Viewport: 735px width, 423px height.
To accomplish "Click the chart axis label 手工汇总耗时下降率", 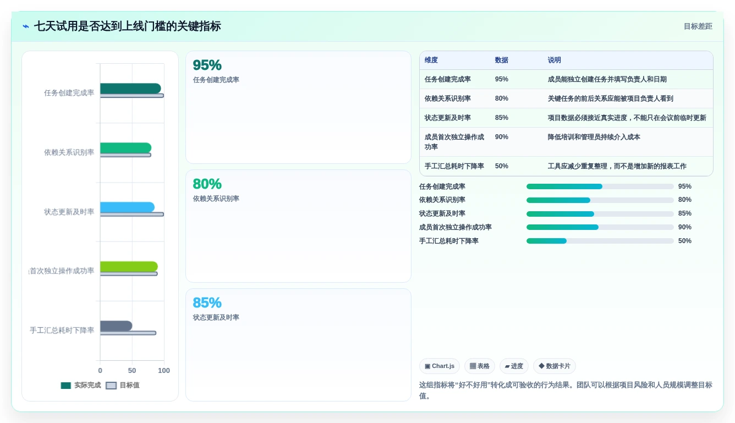I will tap(62, 331).
